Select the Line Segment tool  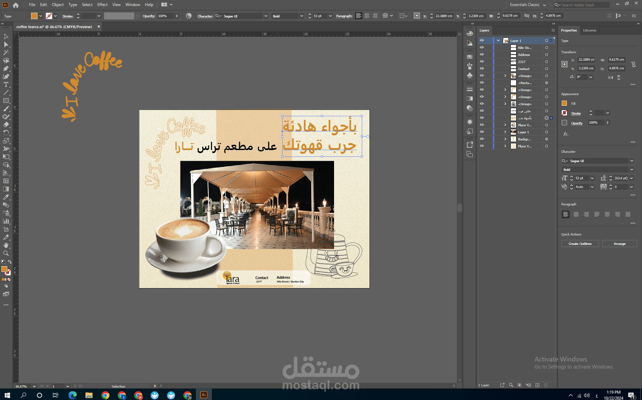click(6, 93)
